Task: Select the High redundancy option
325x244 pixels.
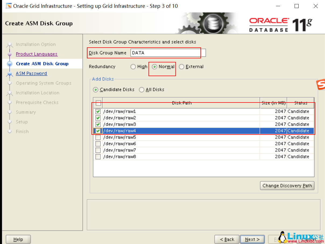Action: click(x=133, y=66)
